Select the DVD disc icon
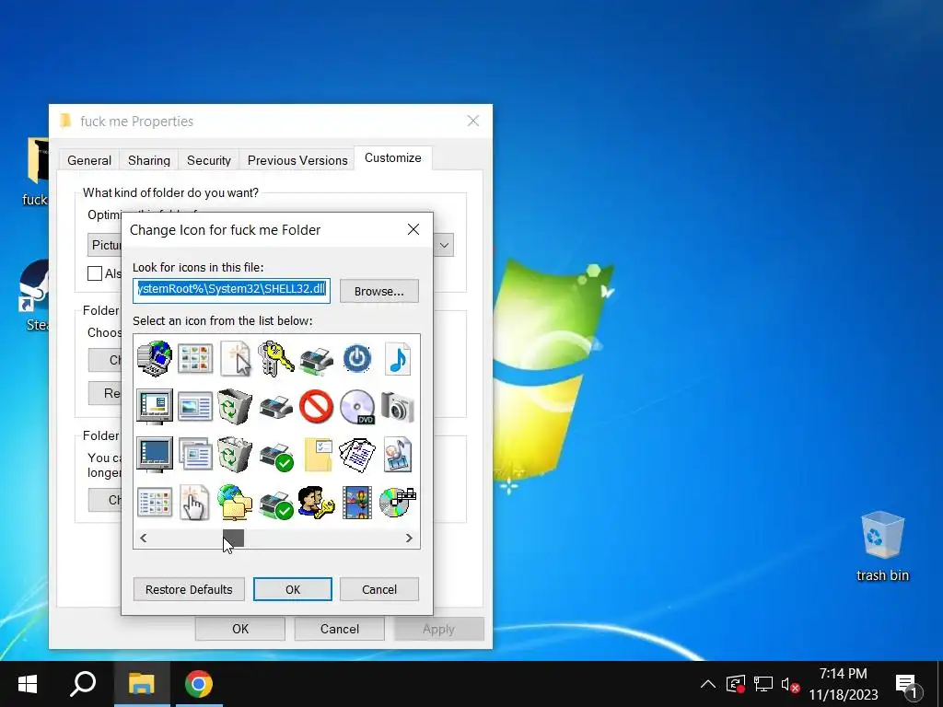This screenshot has height=707, width=943. 357,407
